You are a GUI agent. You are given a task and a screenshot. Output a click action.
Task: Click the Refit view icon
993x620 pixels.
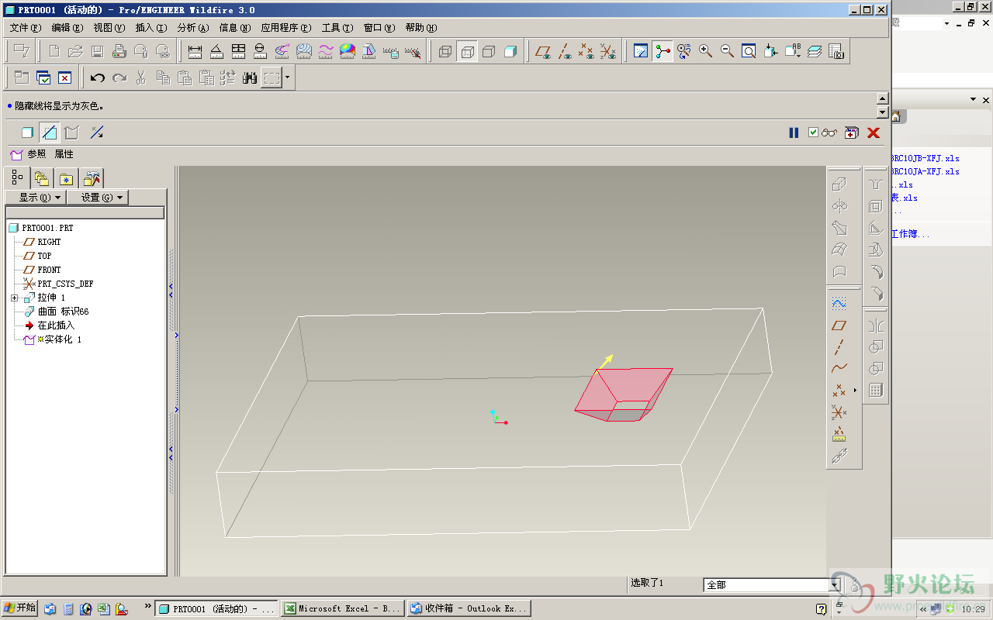tap(749, 51)
